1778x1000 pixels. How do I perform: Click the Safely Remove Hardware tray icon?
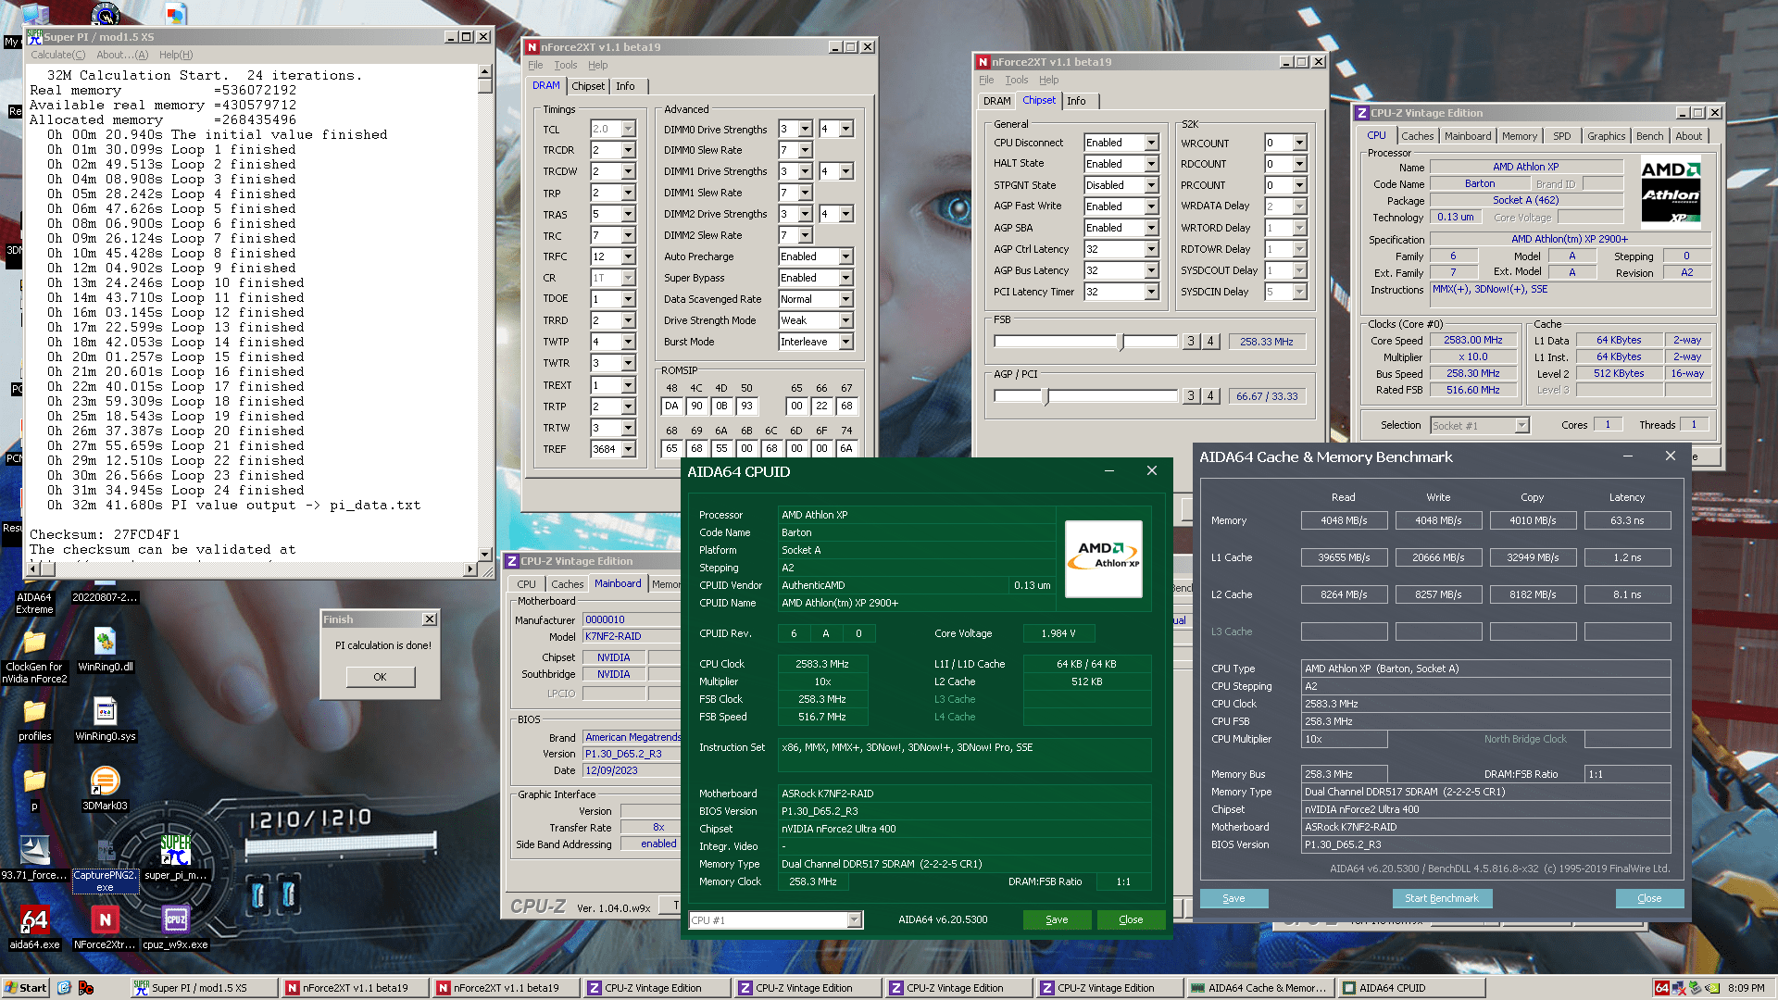(1695, 988)
